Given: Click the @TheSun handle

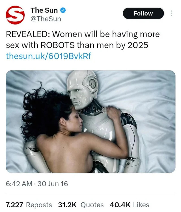Looking at the screenshot, I should (46, 19).
